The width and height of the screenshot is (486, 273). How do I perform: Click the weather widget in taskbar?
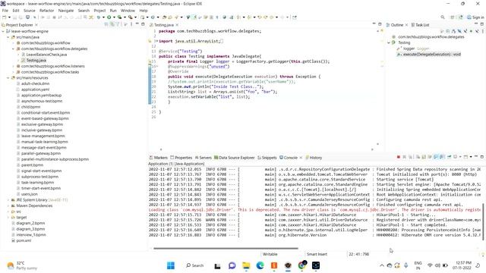click(x=22, y=265)
